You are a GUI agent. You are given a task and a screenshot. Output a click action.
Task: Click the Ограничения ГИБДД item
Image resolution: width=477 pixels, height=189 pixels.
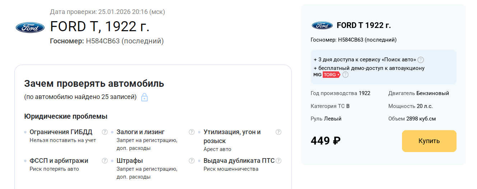click(x=61, y=132)
